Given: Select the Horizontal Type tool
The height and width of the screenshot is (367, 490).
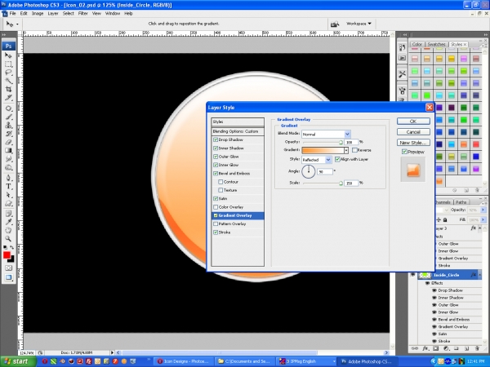Looking at the screenshot, I should (x=8, y=187).
